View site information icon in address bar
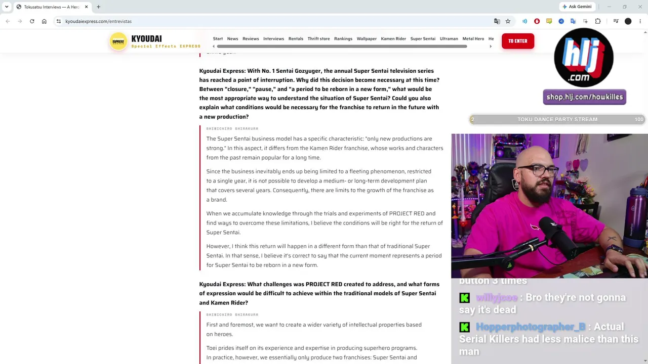 click(59, 21)
